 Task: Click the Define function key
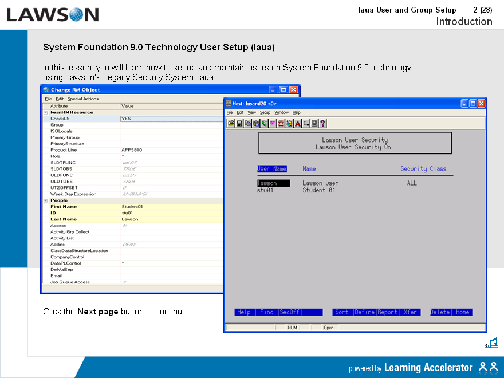click(x=365, y=312)
